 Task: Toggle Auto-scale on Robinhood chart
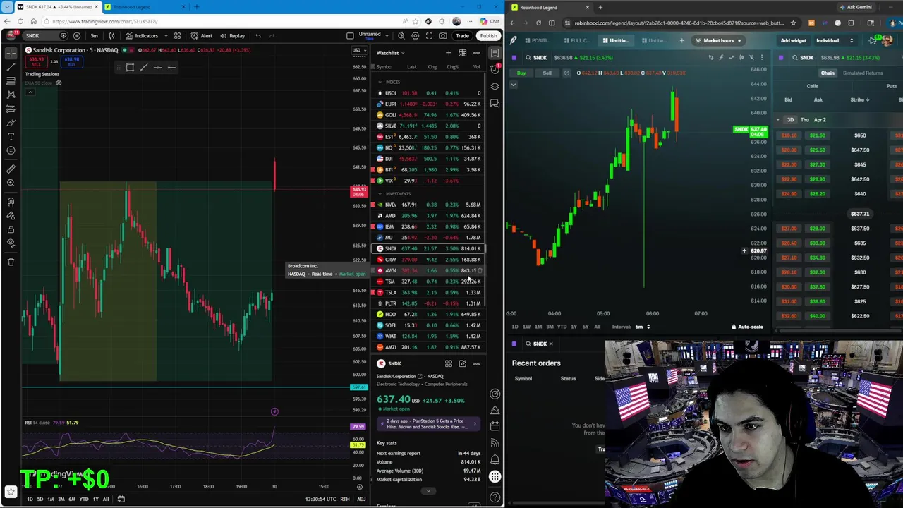coord(747,327)
